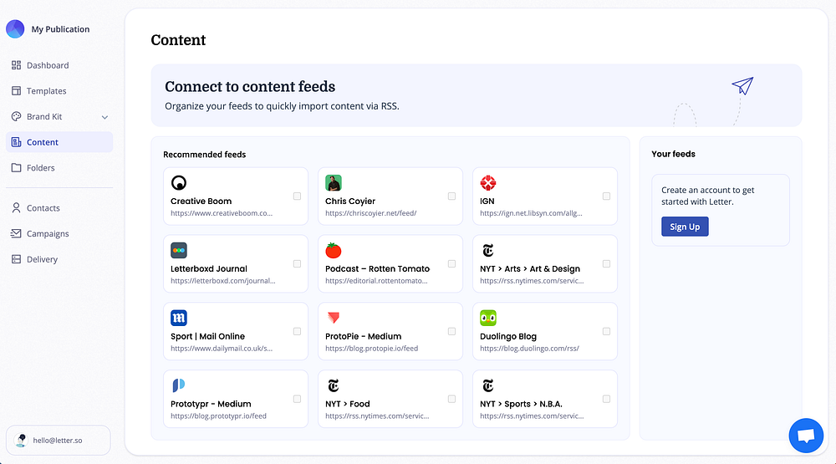This screenshot has height=464, width=836.
Task: Open the Templates menu item
Action: click(46, 91)
